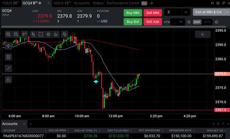Open top panel settings gear
230x139 pixels.
point(218,3)
